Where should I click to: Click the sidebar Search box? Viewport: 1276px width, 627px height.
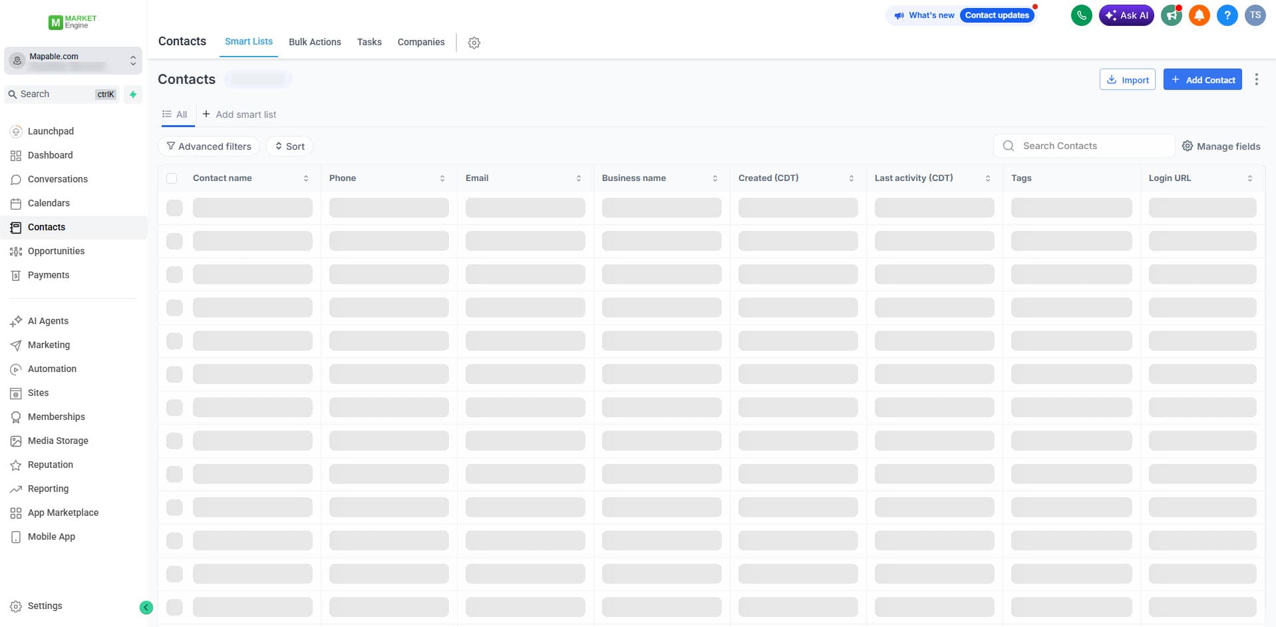click(63, 95)
